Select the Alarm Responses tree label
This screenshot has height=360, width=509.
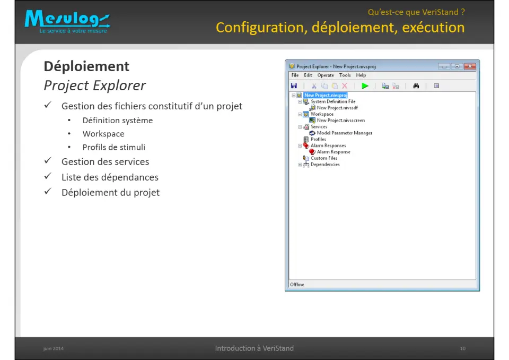coord(328,145)
